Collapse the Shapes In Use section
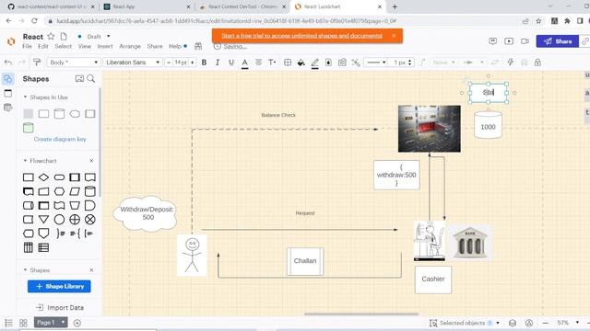The height and width of the screenshot is (331, 590). (x=25, y=97)
